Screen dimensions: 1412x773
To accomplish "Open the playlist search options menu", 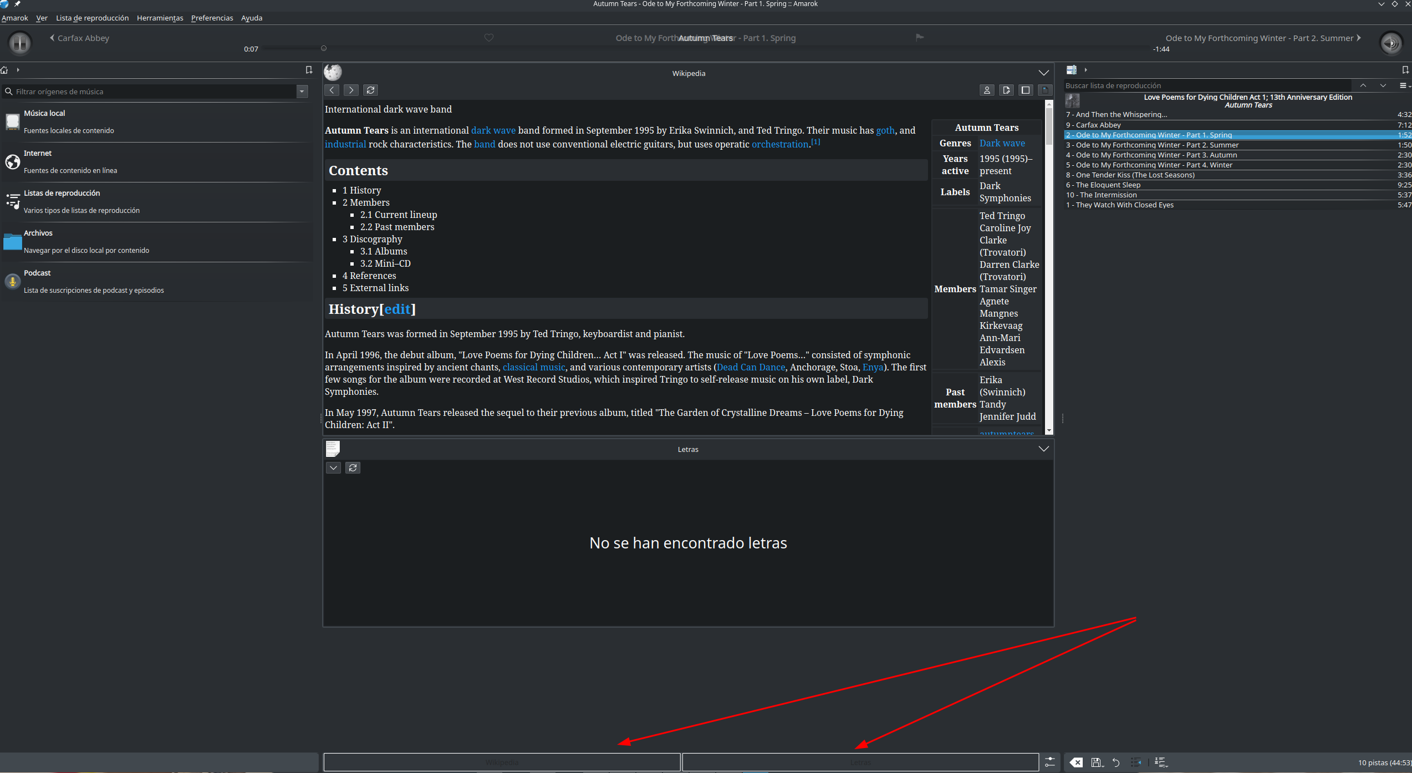I will [1405, 85].
